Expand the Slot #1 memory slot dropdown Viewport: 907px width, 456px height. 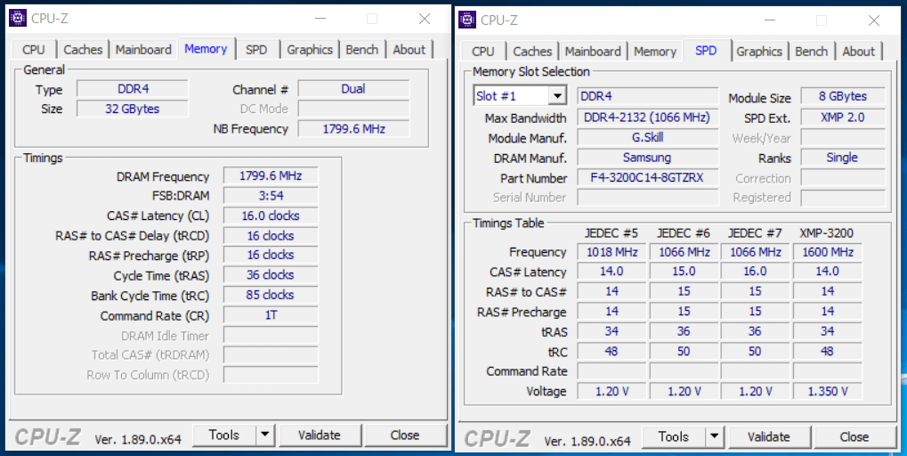(x=557, y=96)
